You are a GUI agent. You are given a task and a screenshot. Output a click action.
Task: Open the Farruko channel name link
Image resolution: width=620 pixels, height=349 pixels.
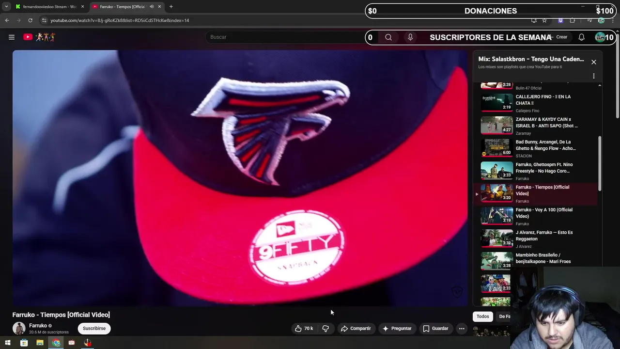click(38, 326)
